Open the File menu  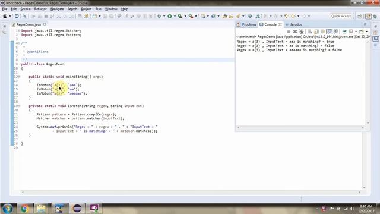pos(5,9)
